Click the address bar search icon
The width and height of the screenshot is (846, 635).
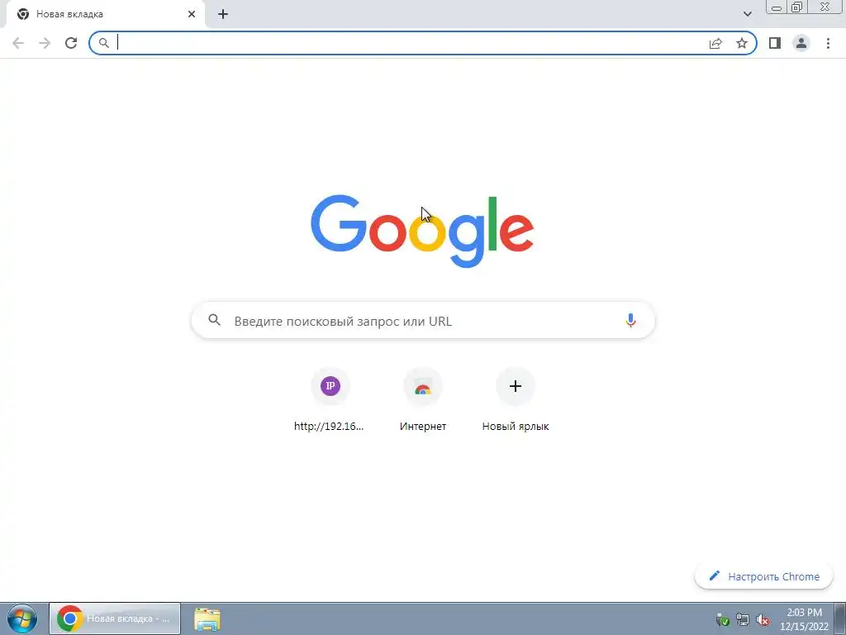[x=104, y=43]
